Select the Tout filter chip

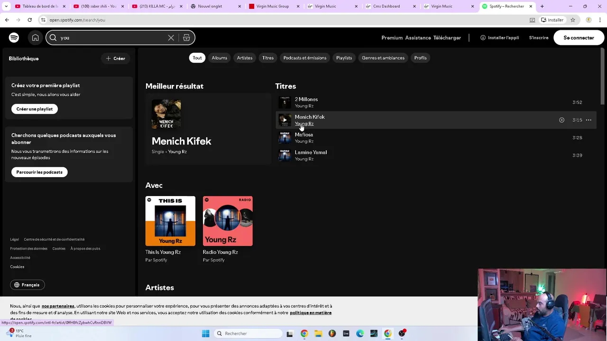197,58
